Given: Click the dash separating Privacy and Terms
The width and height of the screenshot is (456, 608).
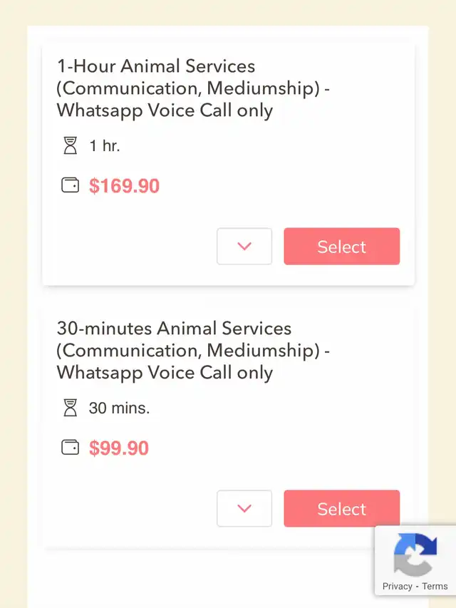Looking at the screenshot, I should click(417, 587).
